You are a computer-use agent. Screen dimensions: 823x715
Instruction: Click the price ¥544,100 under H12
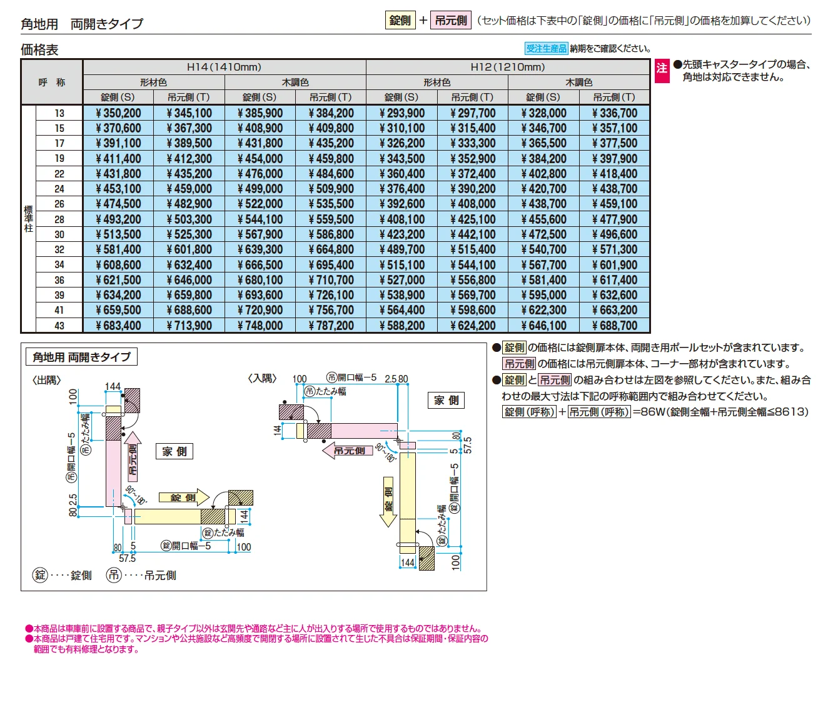click(x=473, y=265)
